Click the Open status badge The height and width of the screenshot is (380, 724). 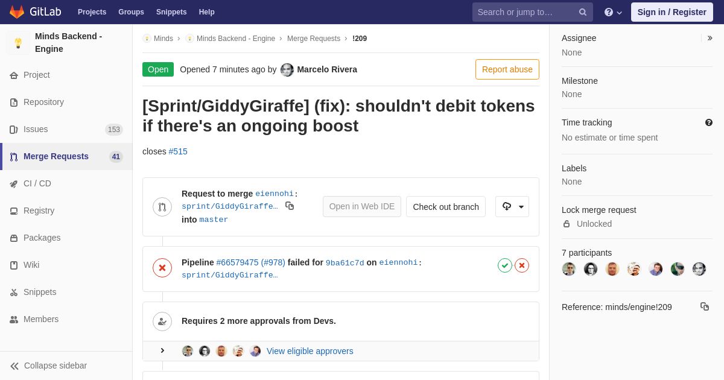(x=158, y=69)
